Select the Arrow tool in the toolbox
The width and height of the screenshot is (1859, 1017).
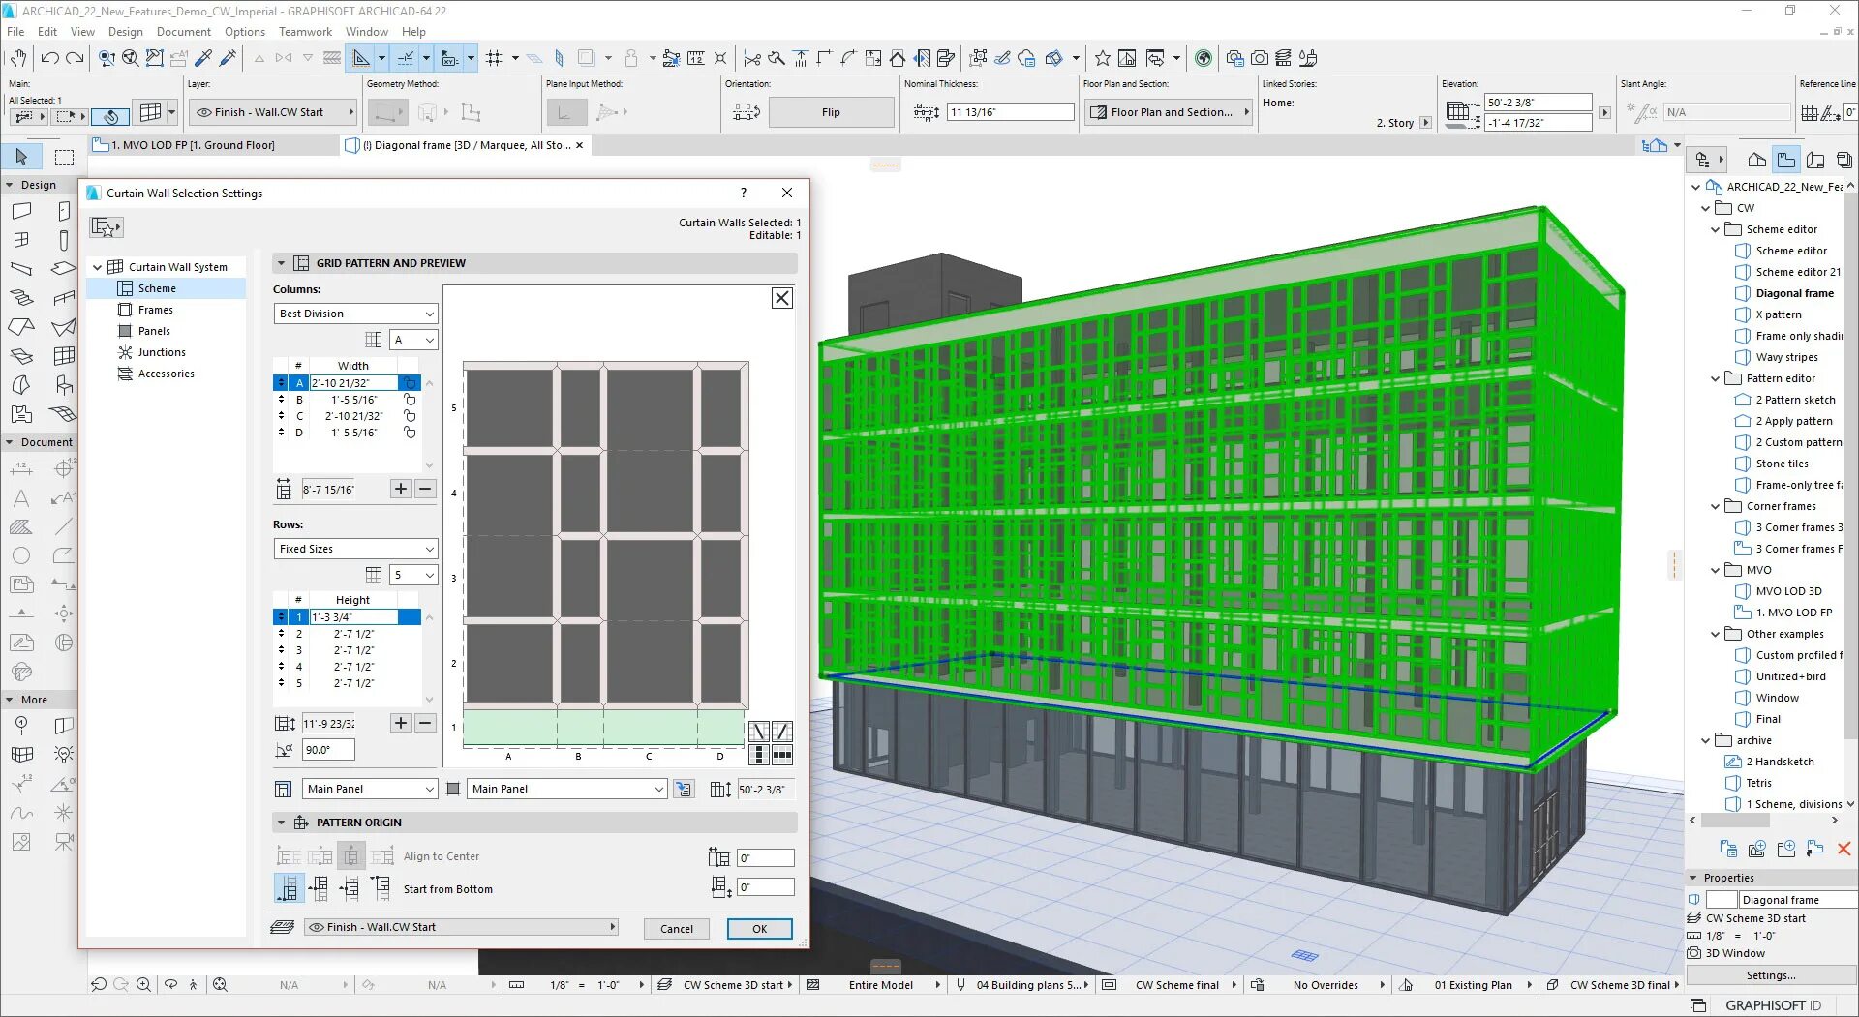(x=21, y=157)
